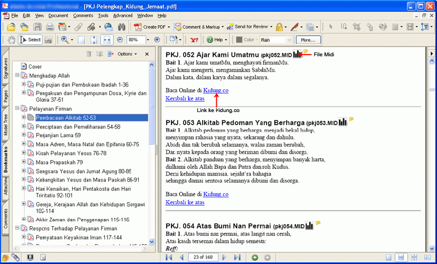Open the bookmarks Options dropdown
This screenshot has height=264, width=437.
pyautogui.click(x=127, y=54)
